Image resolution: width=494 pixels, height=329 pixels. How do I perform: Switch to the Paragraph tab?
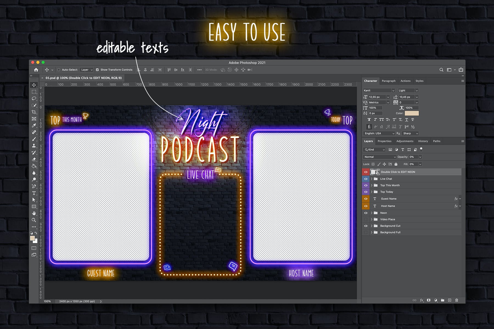pyautogui.click(x=389, y=81)
